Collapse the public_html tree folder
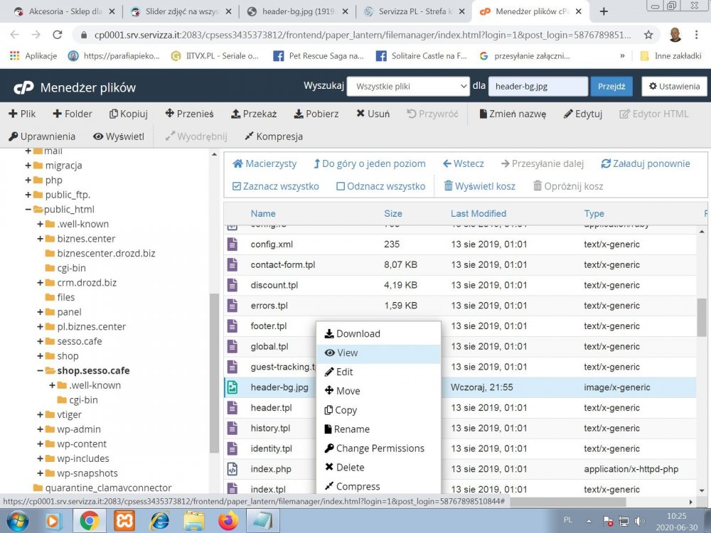 (x=28, y=210)
